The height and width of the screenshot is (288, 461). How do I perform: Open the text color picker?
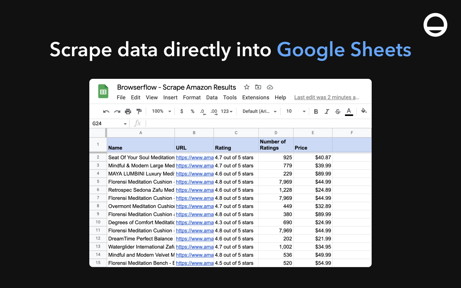[349, 112]
